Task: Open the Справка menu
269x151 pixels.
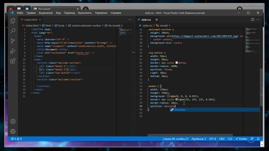Action: pos(116,13)
